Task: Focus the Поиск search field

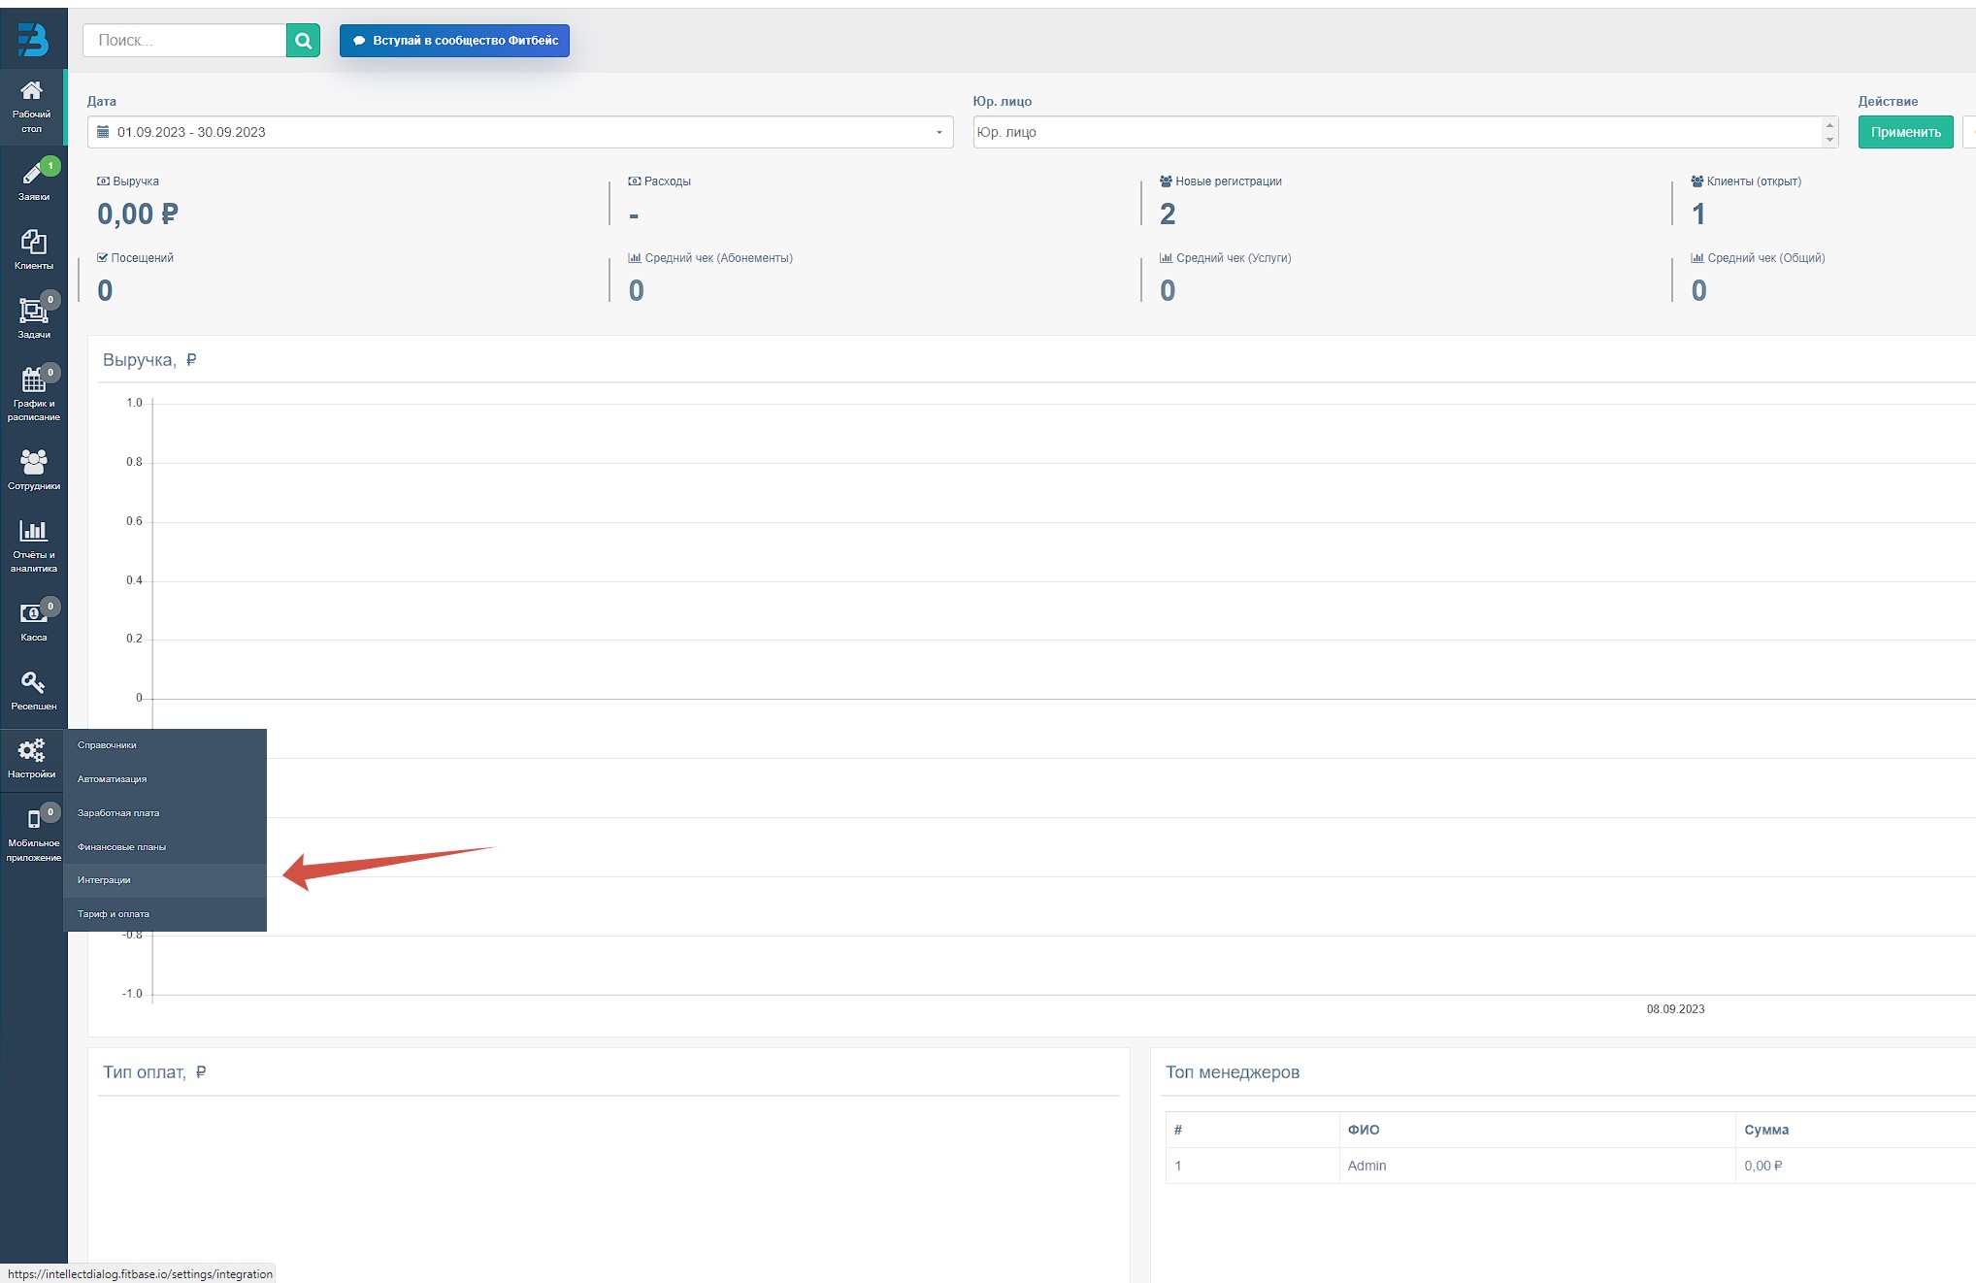Action: coord(184,41)
